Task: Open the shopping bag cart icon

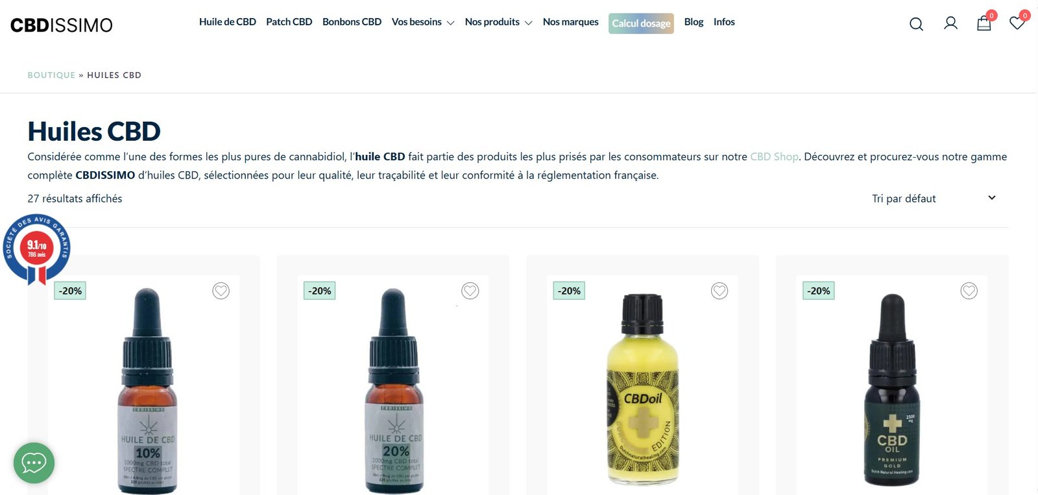Action: tap(984, 23)
